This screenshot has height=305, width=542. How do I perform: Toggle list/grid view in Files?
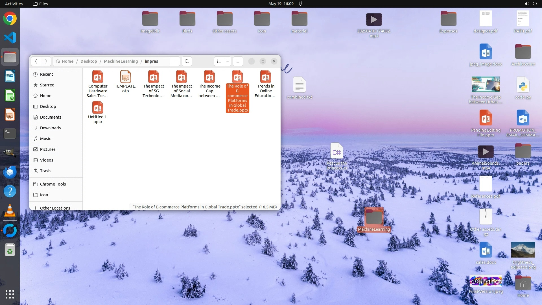click(x=219, y=61)
